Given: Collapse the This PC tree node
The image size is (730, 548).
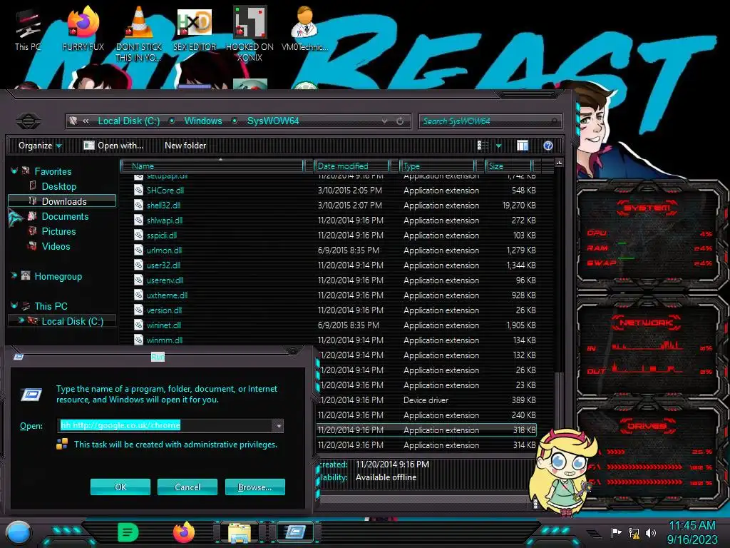Looking at the screenshot, I should tap(14, 305).
